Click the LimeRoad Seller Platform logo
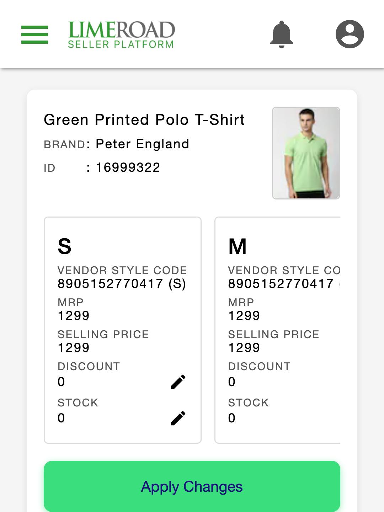Screen dimensions: 384x512 point(121,34)
